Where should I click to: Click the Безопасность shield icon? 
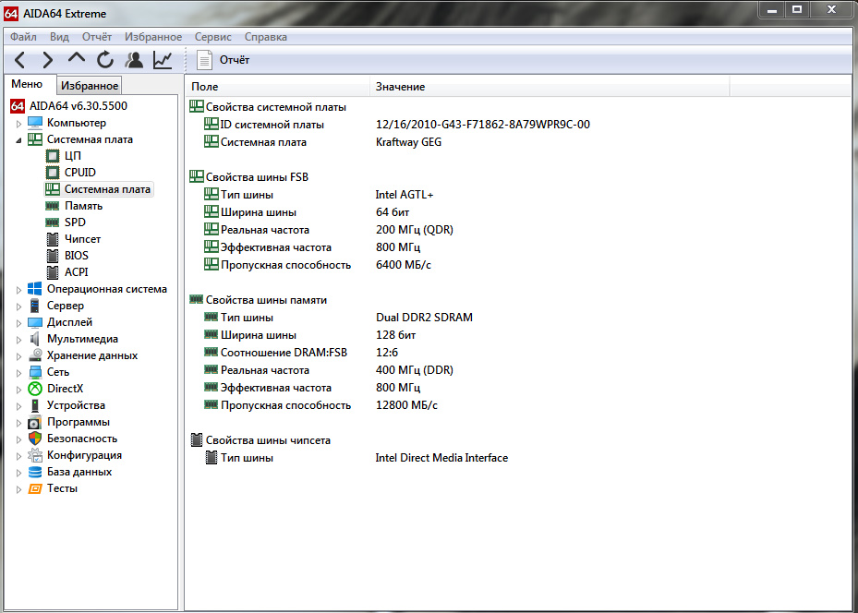click(35, 439)
